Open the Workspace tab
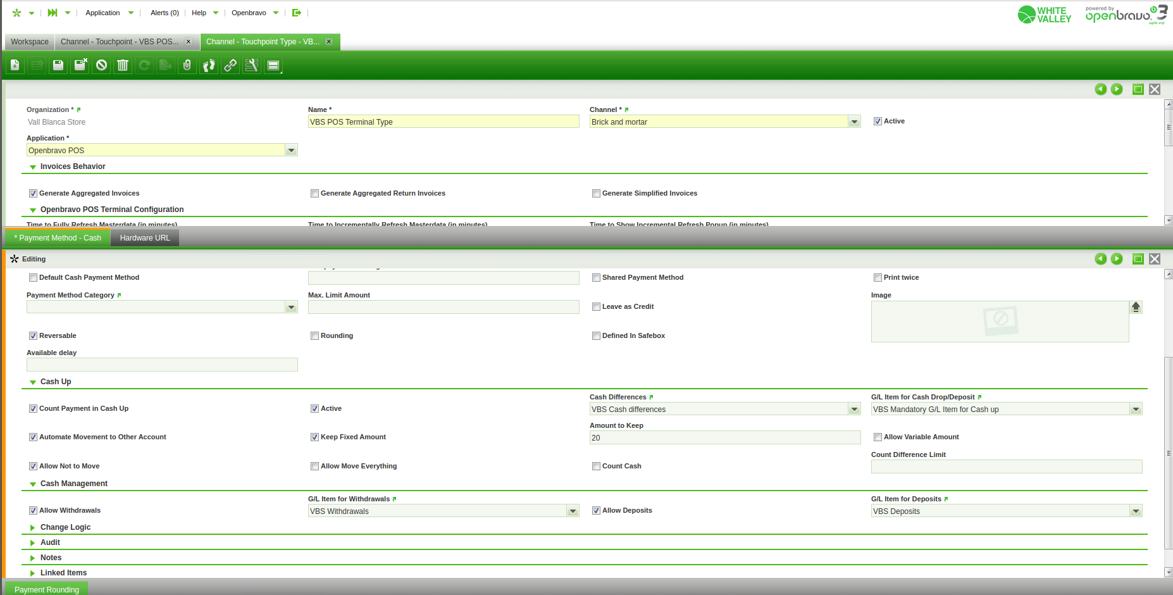 (29, 42)
